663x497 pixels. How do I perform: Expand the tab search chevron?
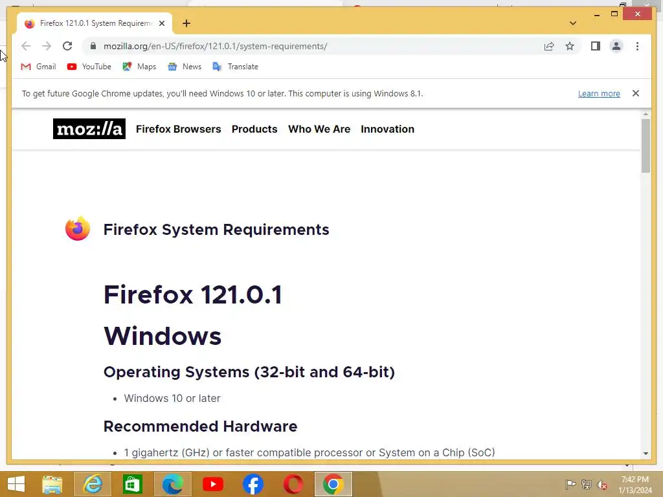[x=572, y=23]
